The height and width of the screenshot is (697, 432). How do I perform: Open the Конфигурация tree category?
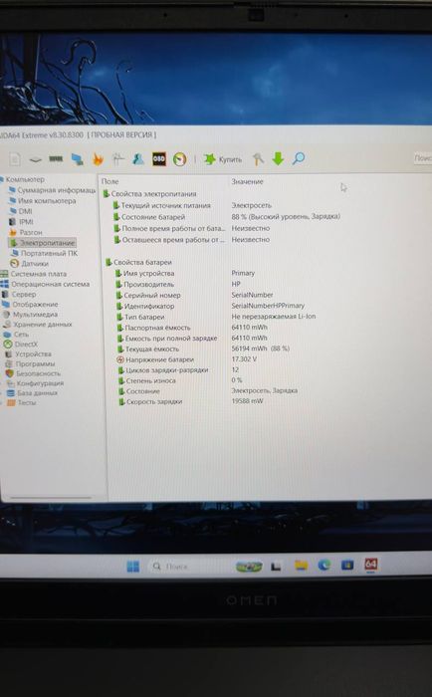[35, 383]
